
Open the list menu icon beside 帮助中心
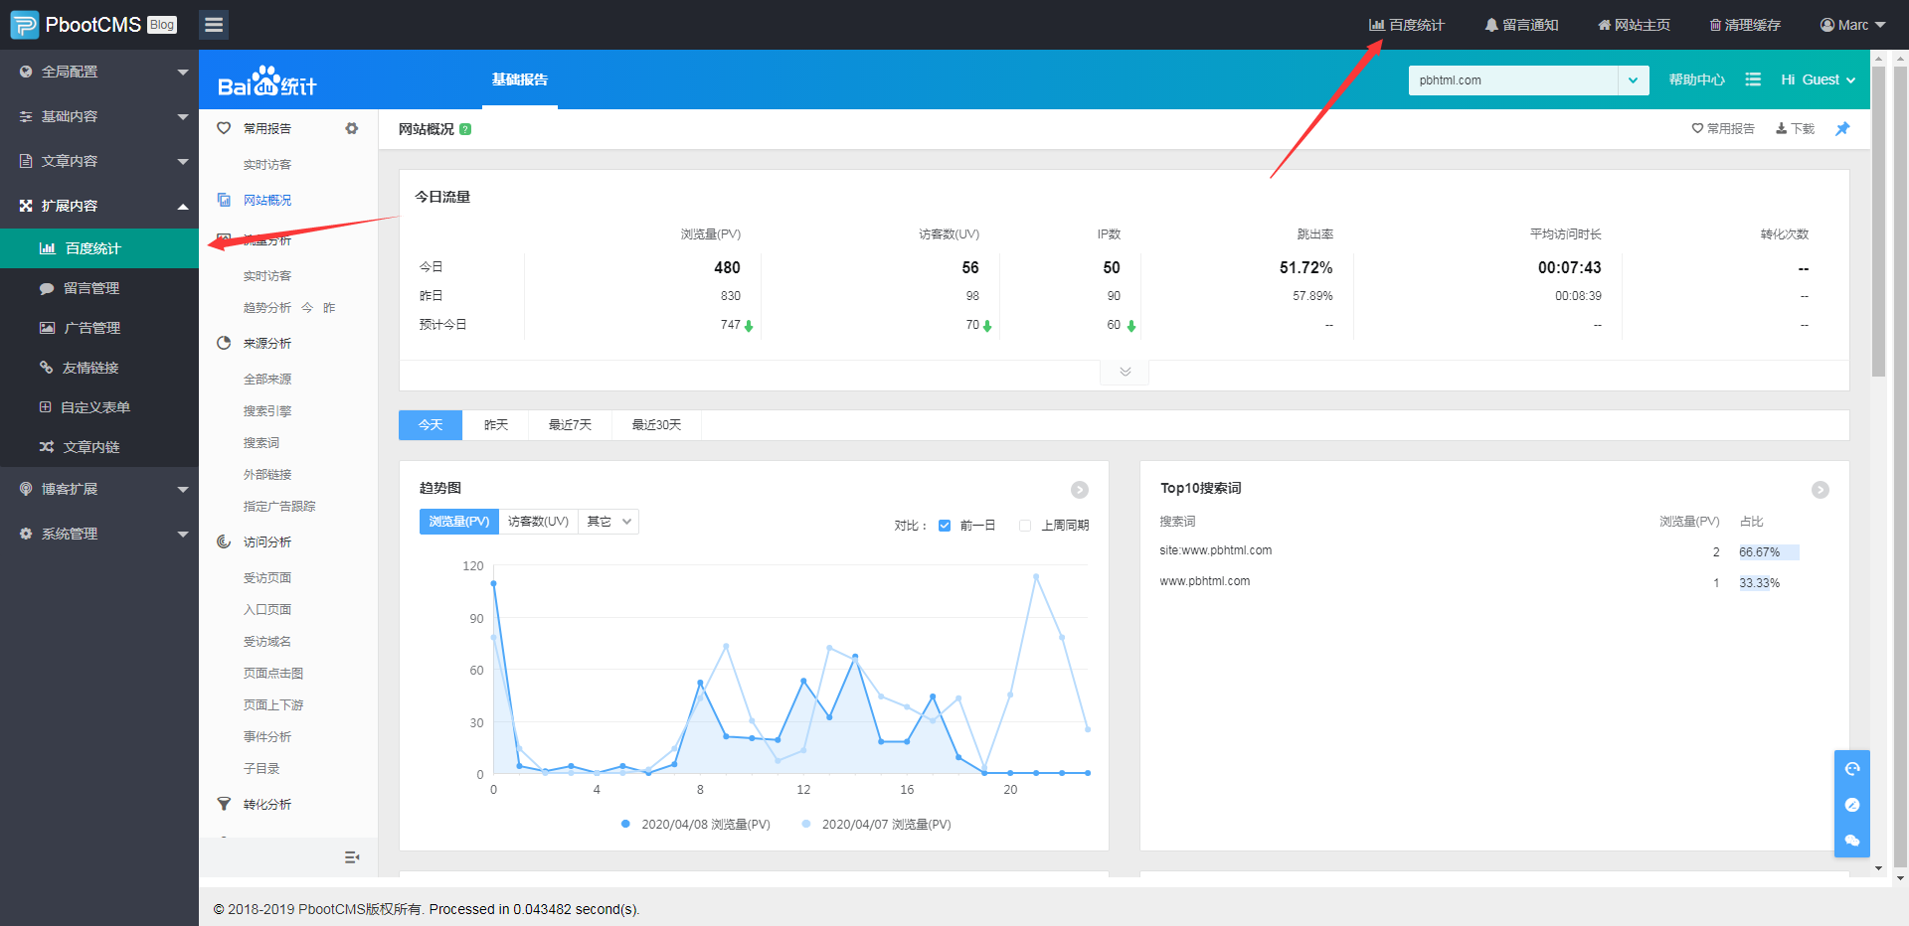coord(1753,79)
